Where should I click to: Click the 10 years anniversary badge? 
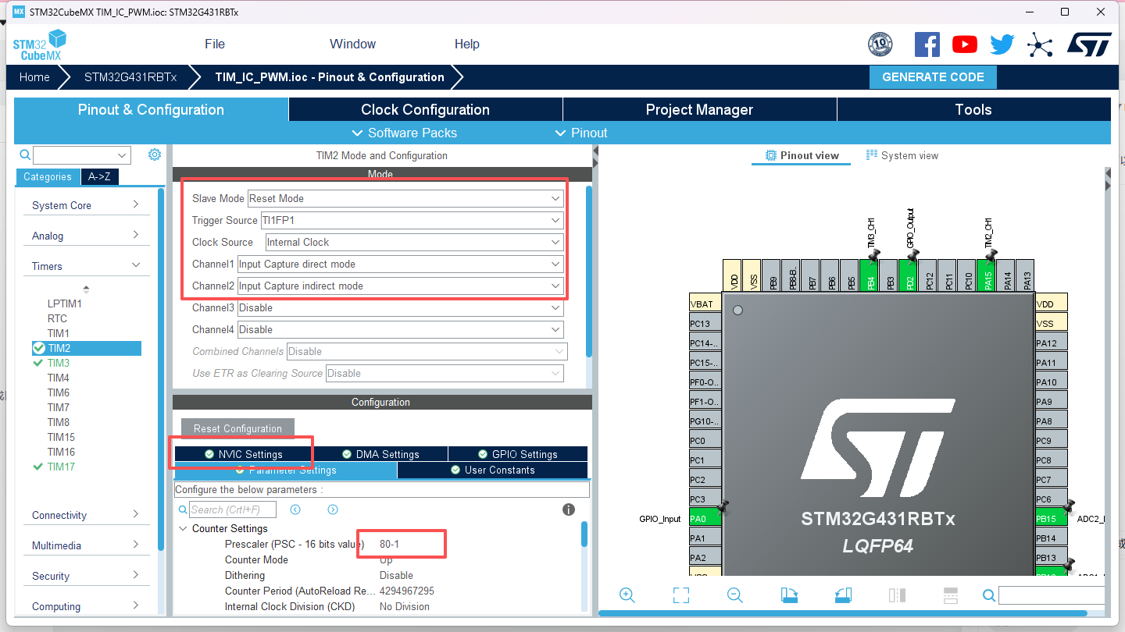880,44
